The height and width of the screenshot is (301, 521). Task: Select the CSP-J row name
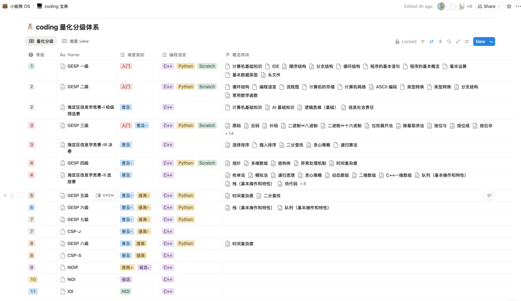74,232
